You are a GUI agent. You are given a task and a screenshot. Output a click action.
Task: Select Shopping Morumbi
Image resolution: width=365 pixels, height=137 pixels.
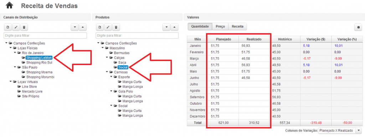[40, 77]
